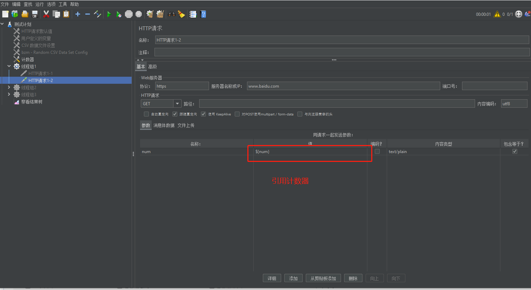Paste from clipboard via toolbar icon
This screenshot has height=290, width=531.
66,14
